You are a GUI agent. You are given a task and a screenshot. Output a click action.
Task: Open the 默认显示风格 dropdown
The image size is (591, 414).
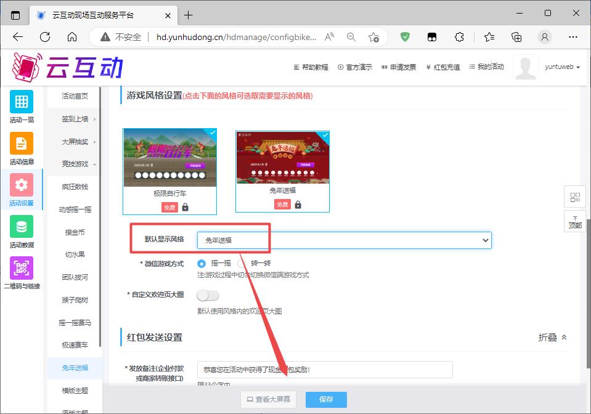coord(344,240)
